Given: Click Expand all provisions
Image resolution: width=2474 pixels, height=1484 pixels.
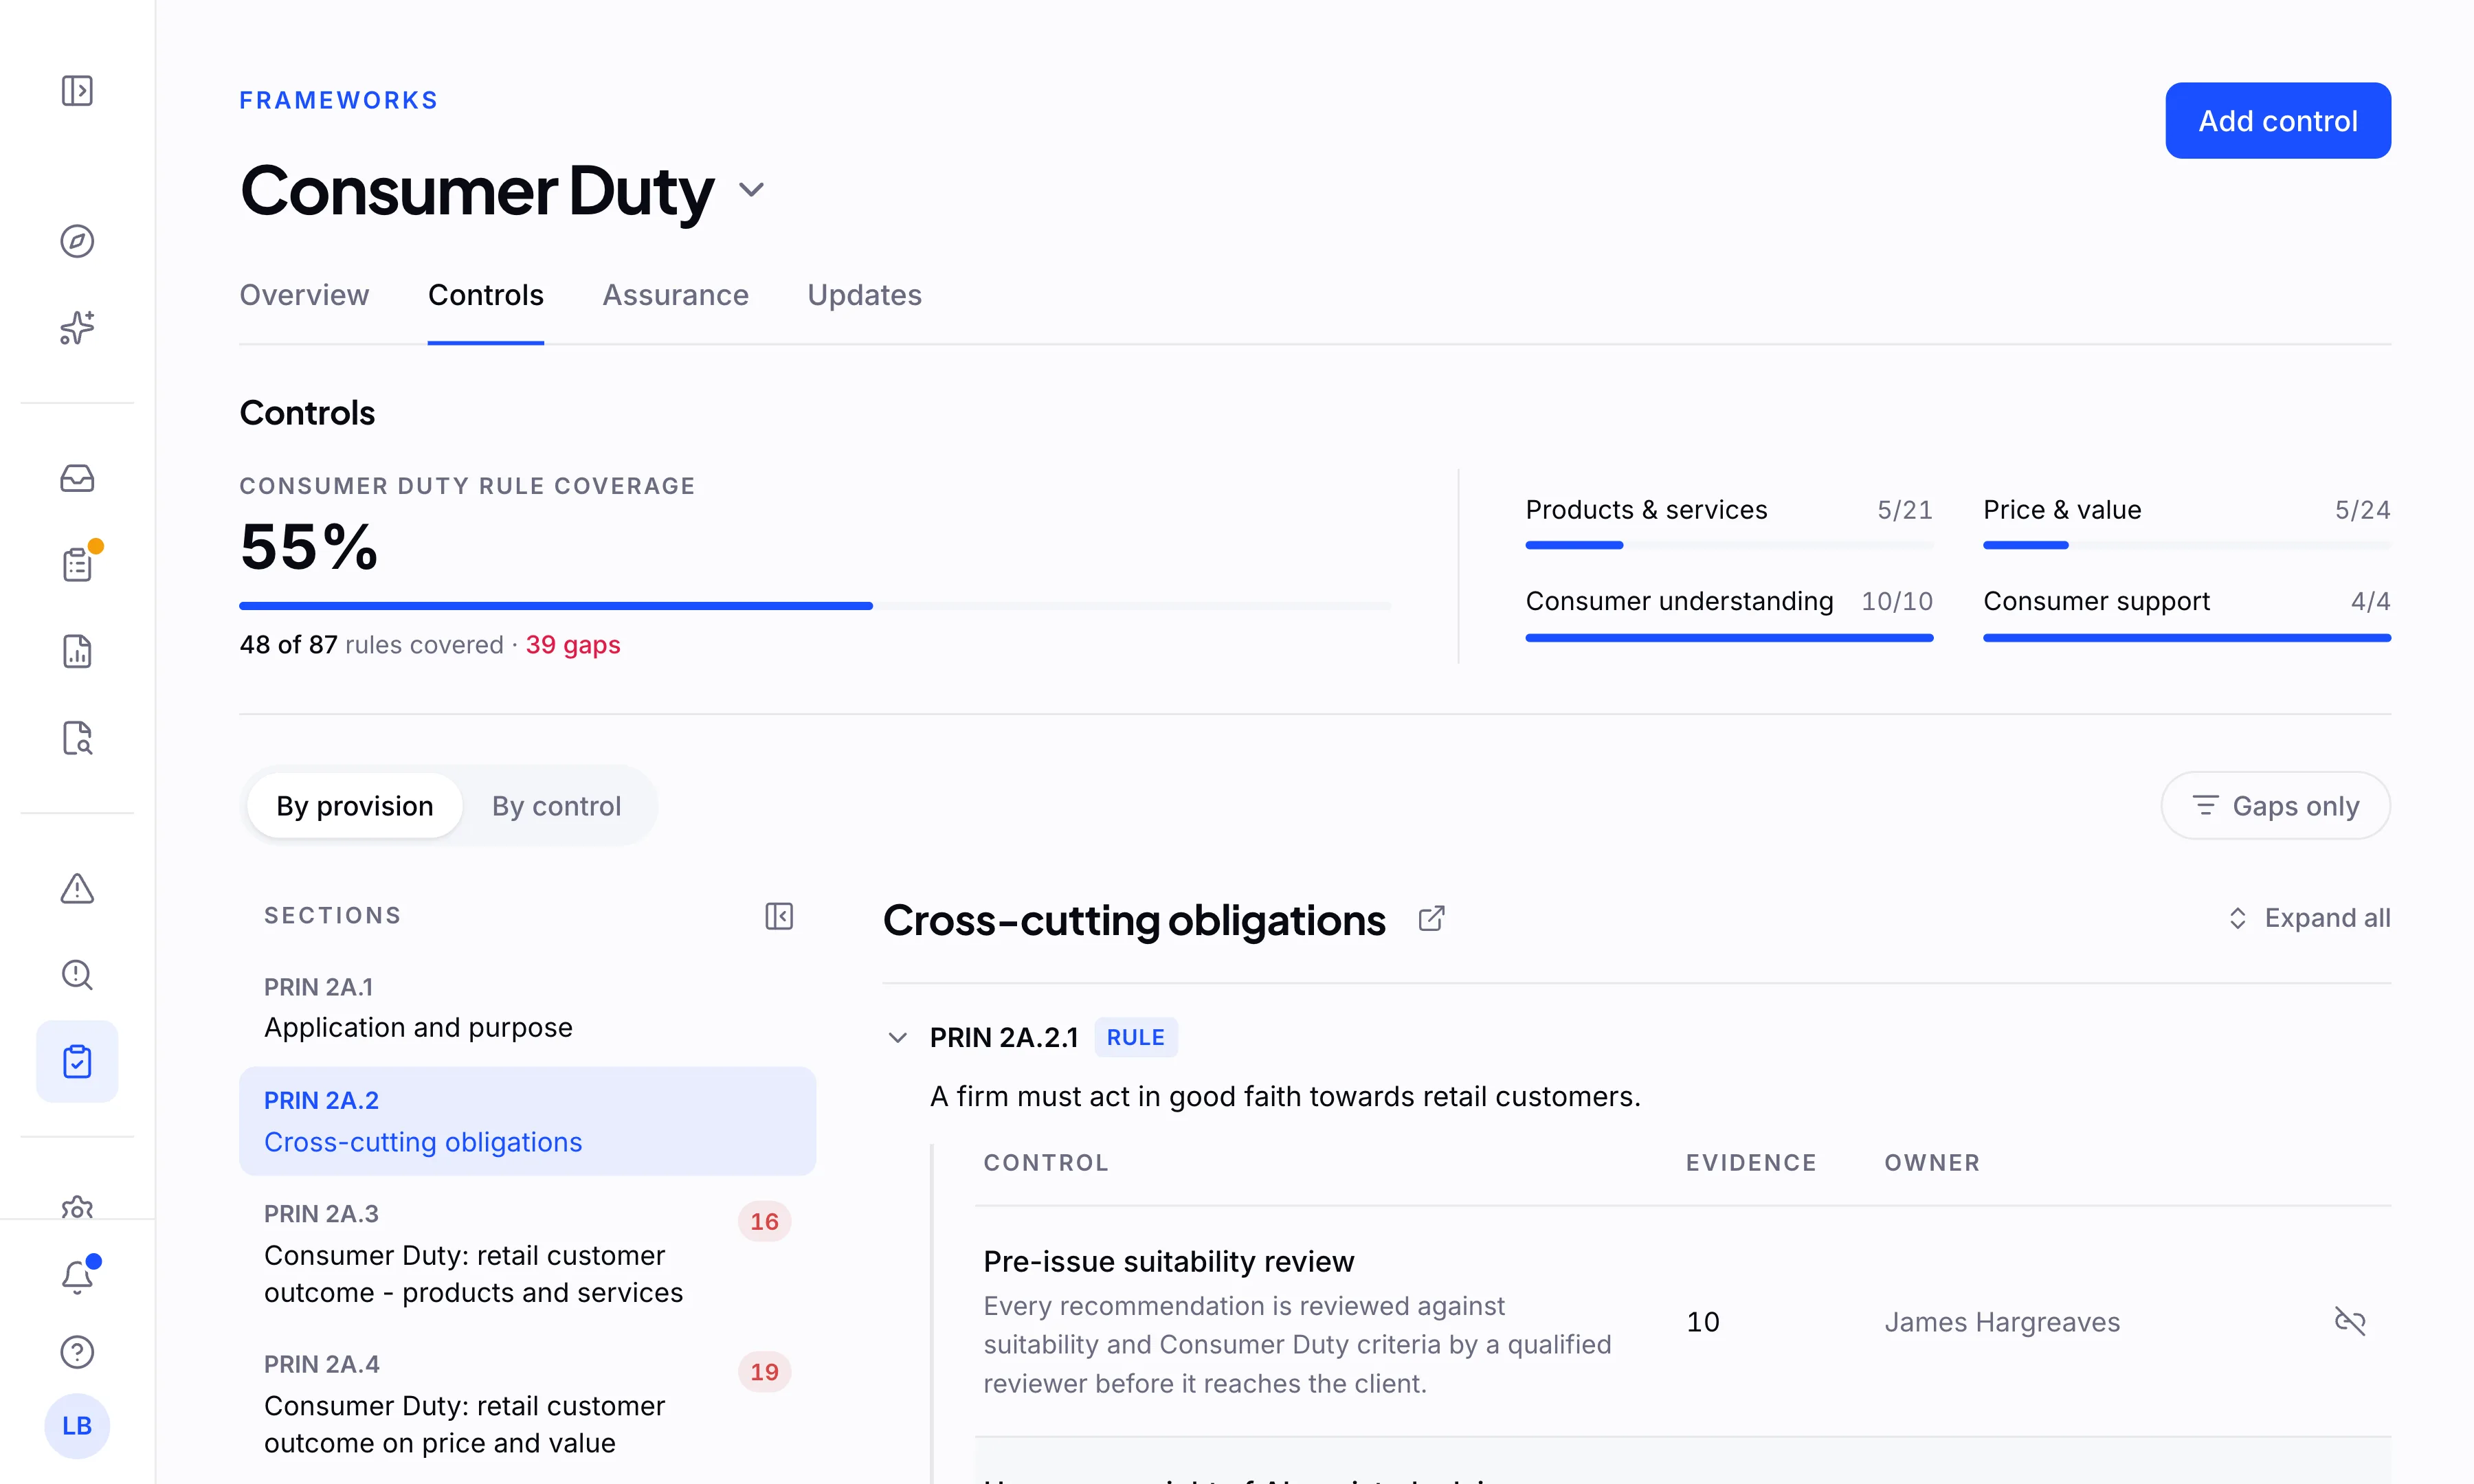Looking at the screenshot, I should tap(2309, 918).
